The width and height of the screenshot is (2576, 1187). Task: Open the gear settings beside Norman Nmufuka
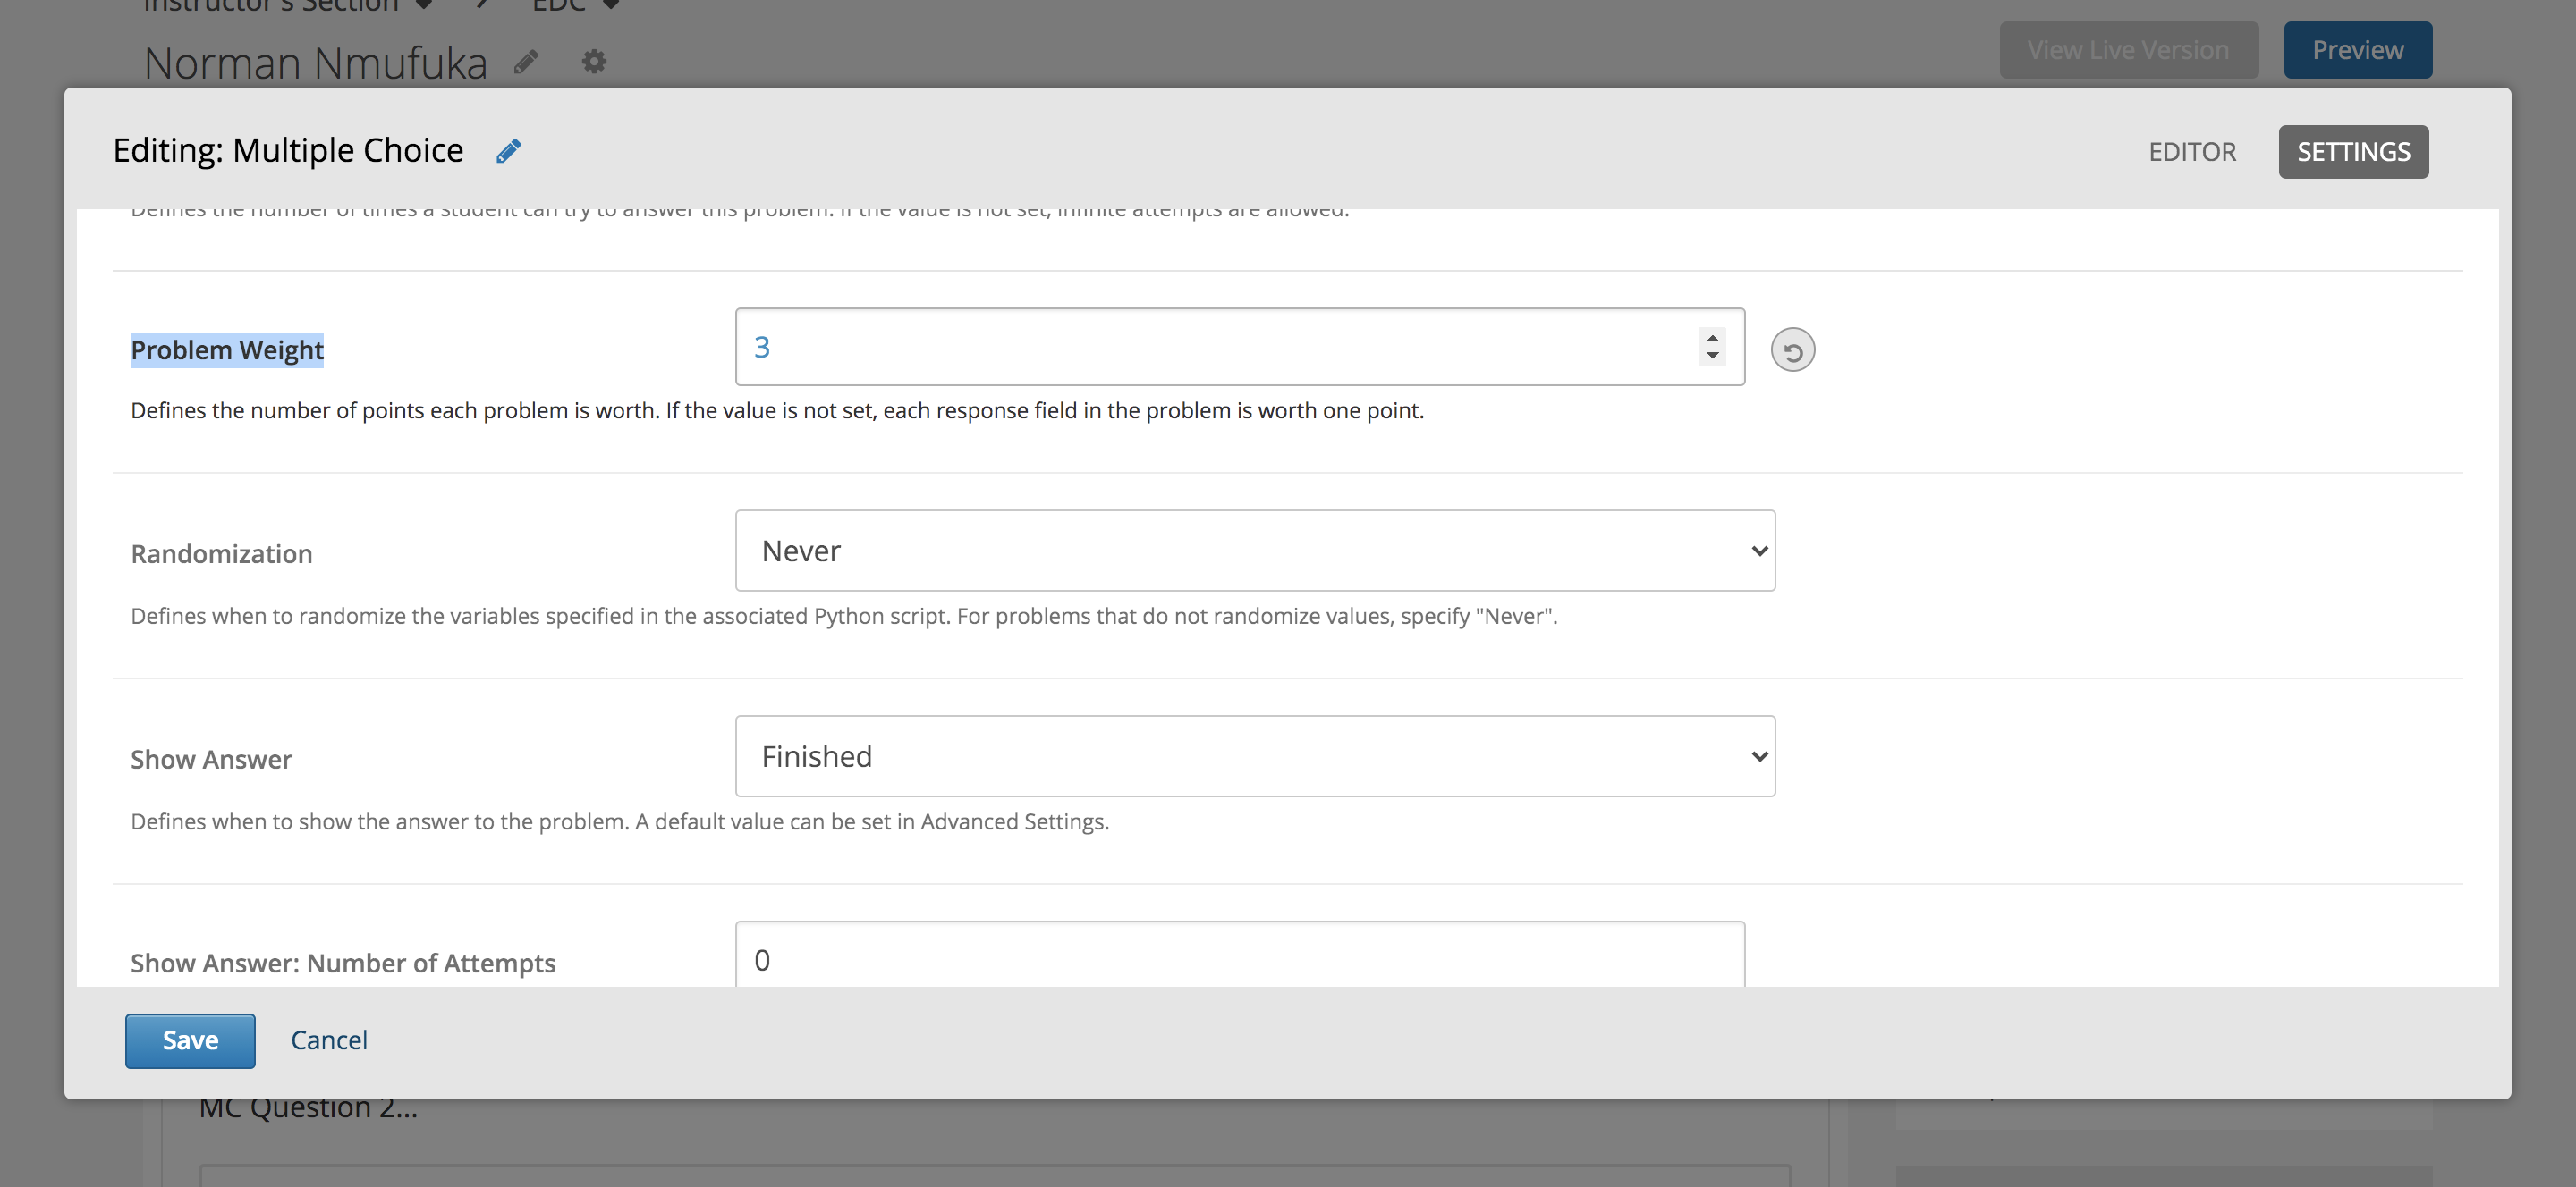pos(594,62)
